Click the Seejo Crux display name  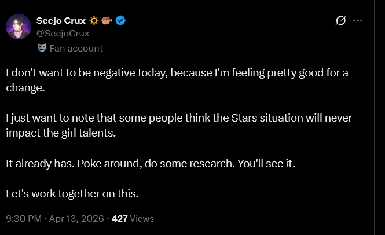point(61,21)
